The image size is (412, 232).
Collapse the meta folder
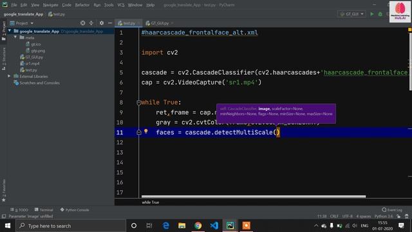tap(15, 37)
